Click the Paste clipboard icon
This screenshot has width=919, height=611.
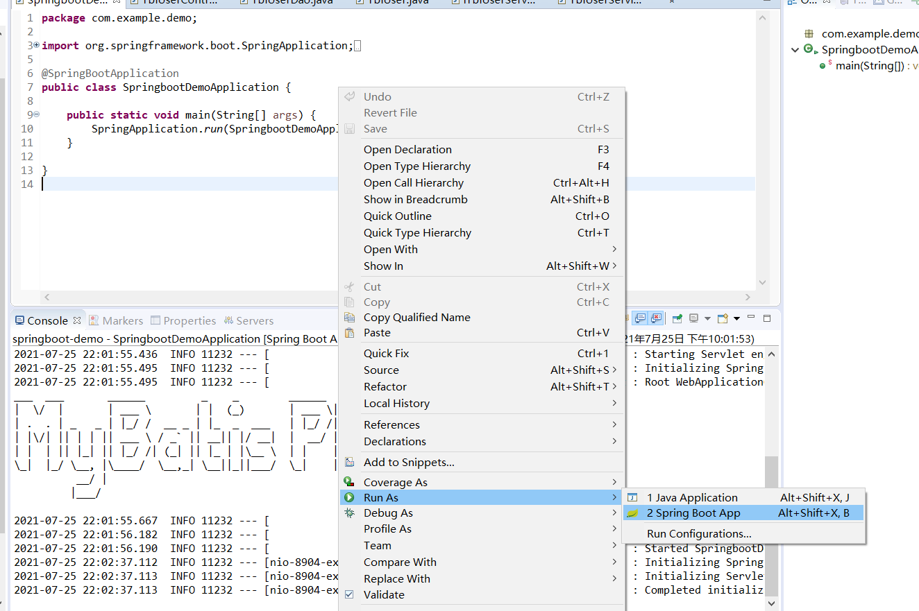[350, 333]
